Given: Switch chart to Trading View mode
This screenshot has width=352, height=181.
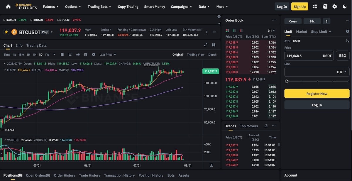Looking at the screenshot, I should coord(196,55).
